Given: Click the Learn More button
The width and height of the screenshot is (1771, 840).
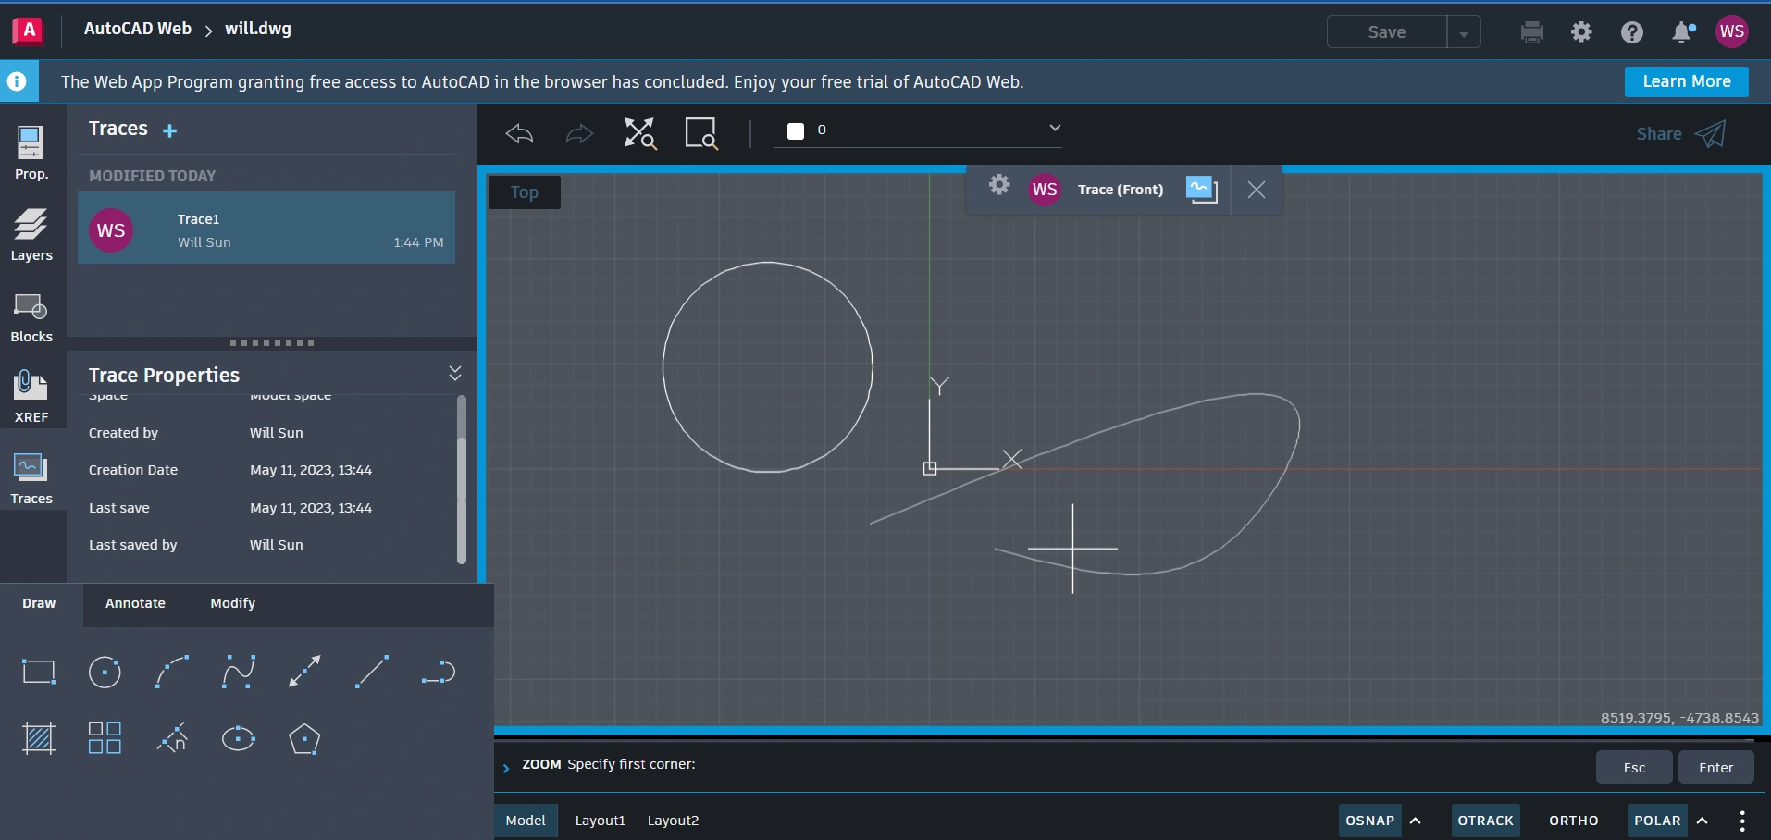Looking at the screenshot, I should pos(1686,81).
